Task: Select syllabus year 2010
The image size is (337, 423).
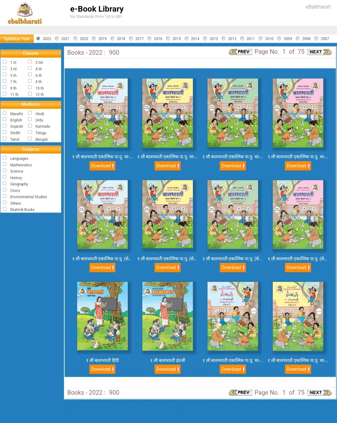Action: (261, 39)
